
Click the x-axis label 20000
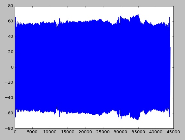pos(85,132)
